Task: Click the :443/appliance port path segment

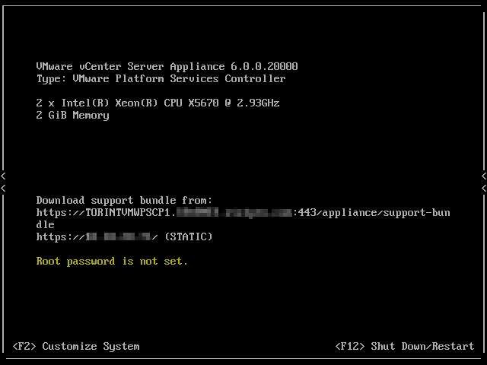Action: [x=337, y=213]
